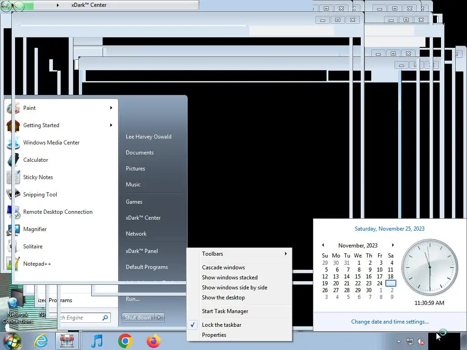Click the Saturday, November 25, 2023 date heading
The width and height of the screenshot is (467, 350).
[x=389, y=229]
